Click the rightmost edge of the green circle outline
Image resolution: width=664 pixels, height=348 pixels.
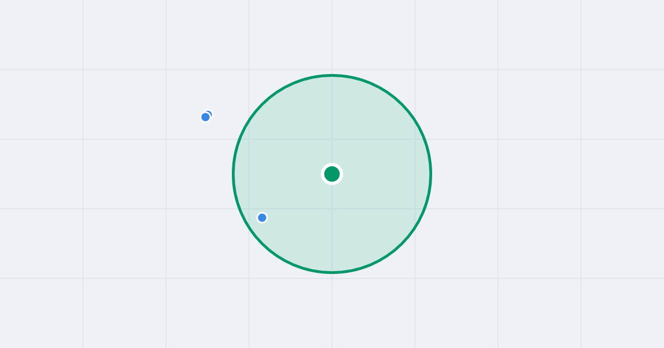pyautogui.click(x=430, y=174)
